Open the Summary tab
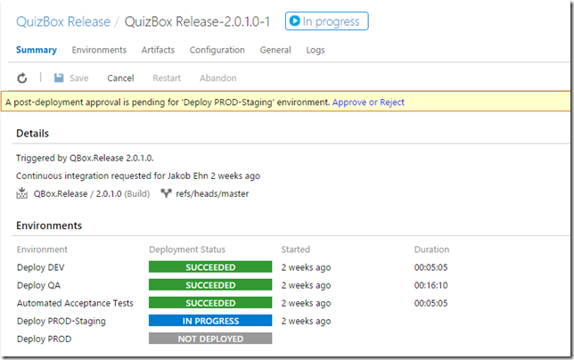This screenshot has height=360, width=574. point(37,50)
